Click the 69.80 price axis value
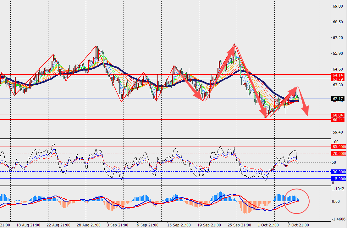Image resolution: width=347 pixels, height=228 pixels. [338, 6]
